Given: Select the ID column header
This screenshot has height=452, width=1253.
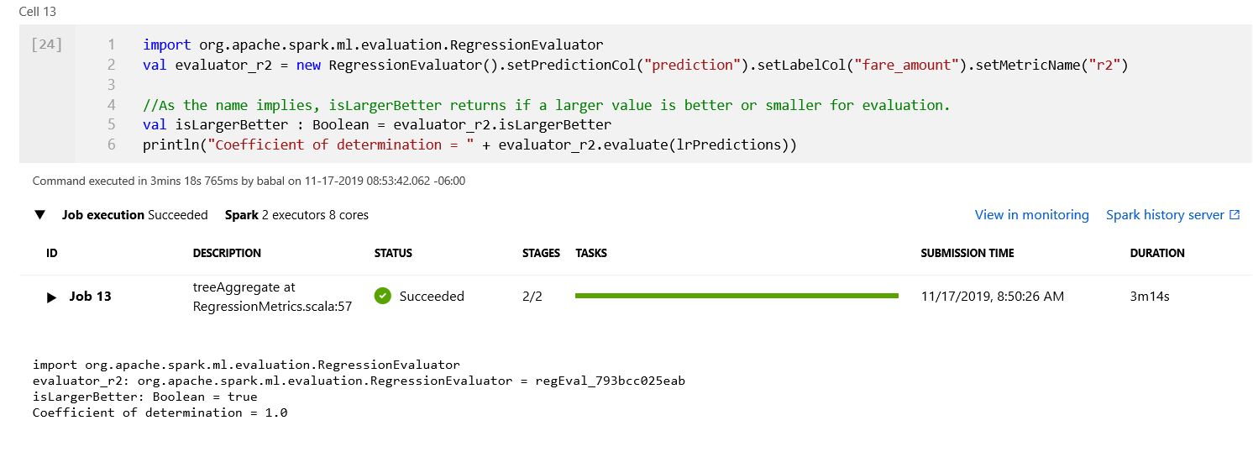Looking at the screenshot, I should point(52,253).
